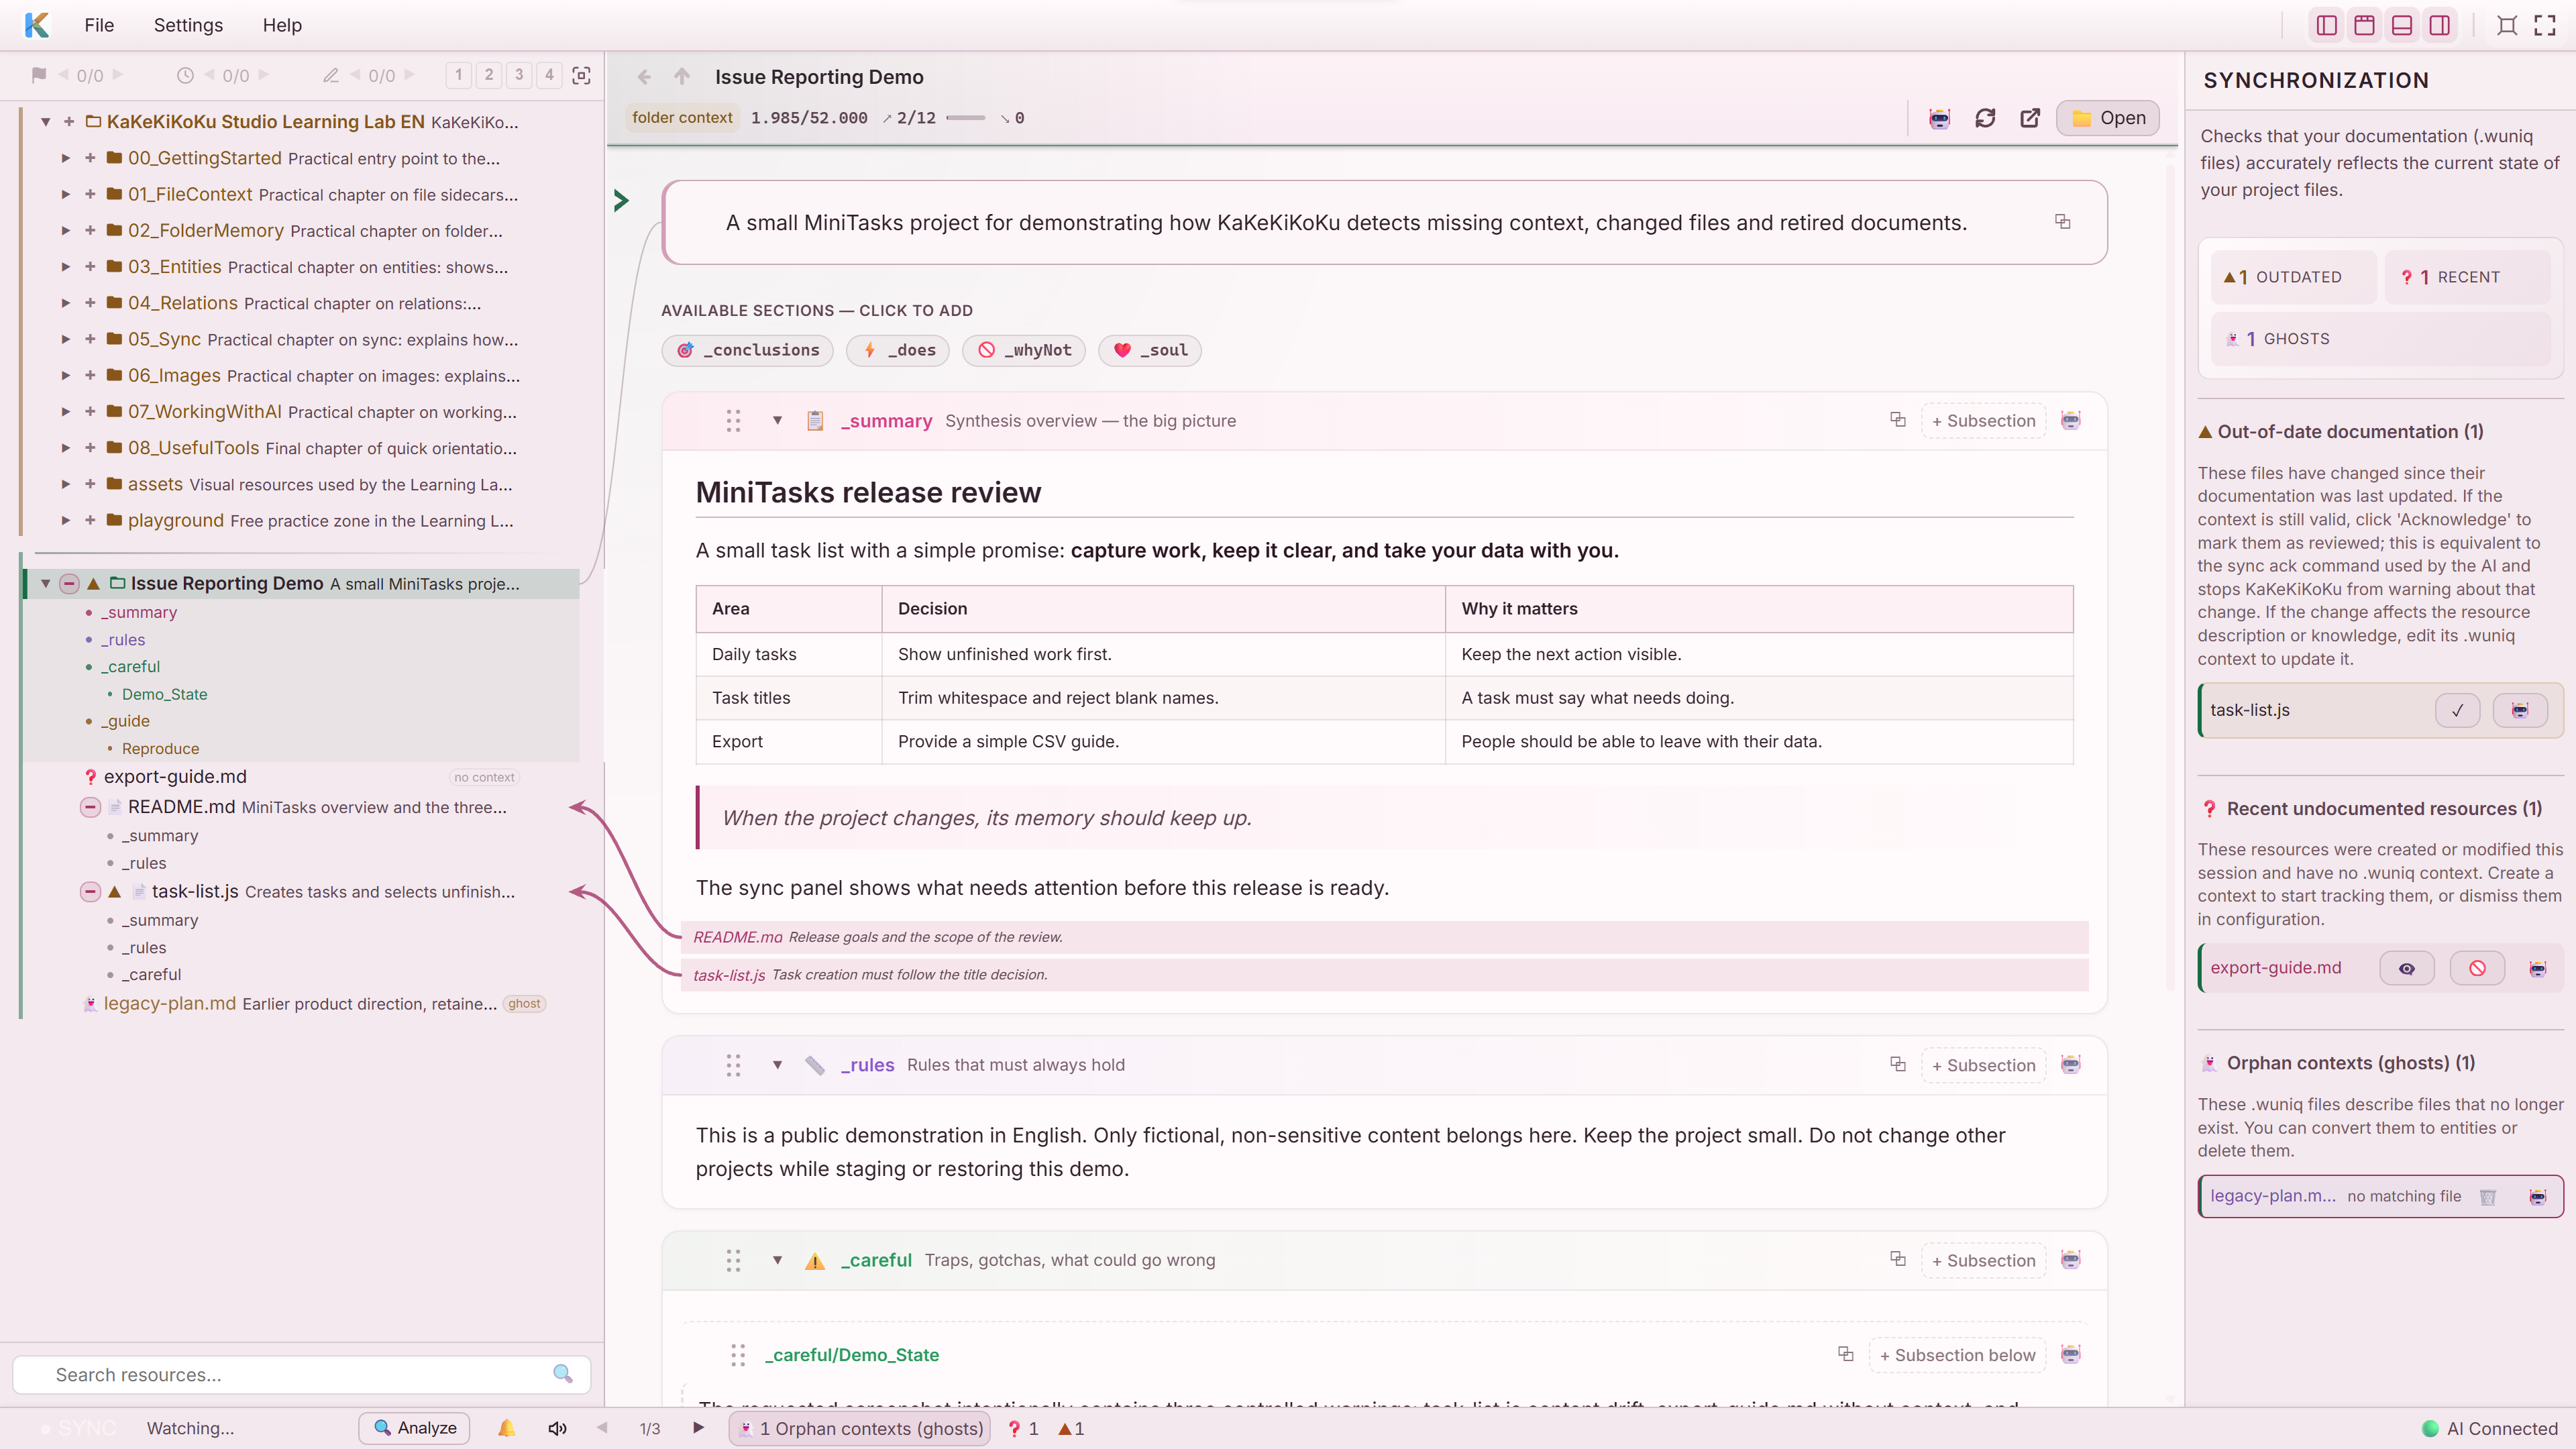This screenshot has width=2576, height=1449.
Task: Click the 1 OUTDATED counter tile
Action: pos(2293,277)
